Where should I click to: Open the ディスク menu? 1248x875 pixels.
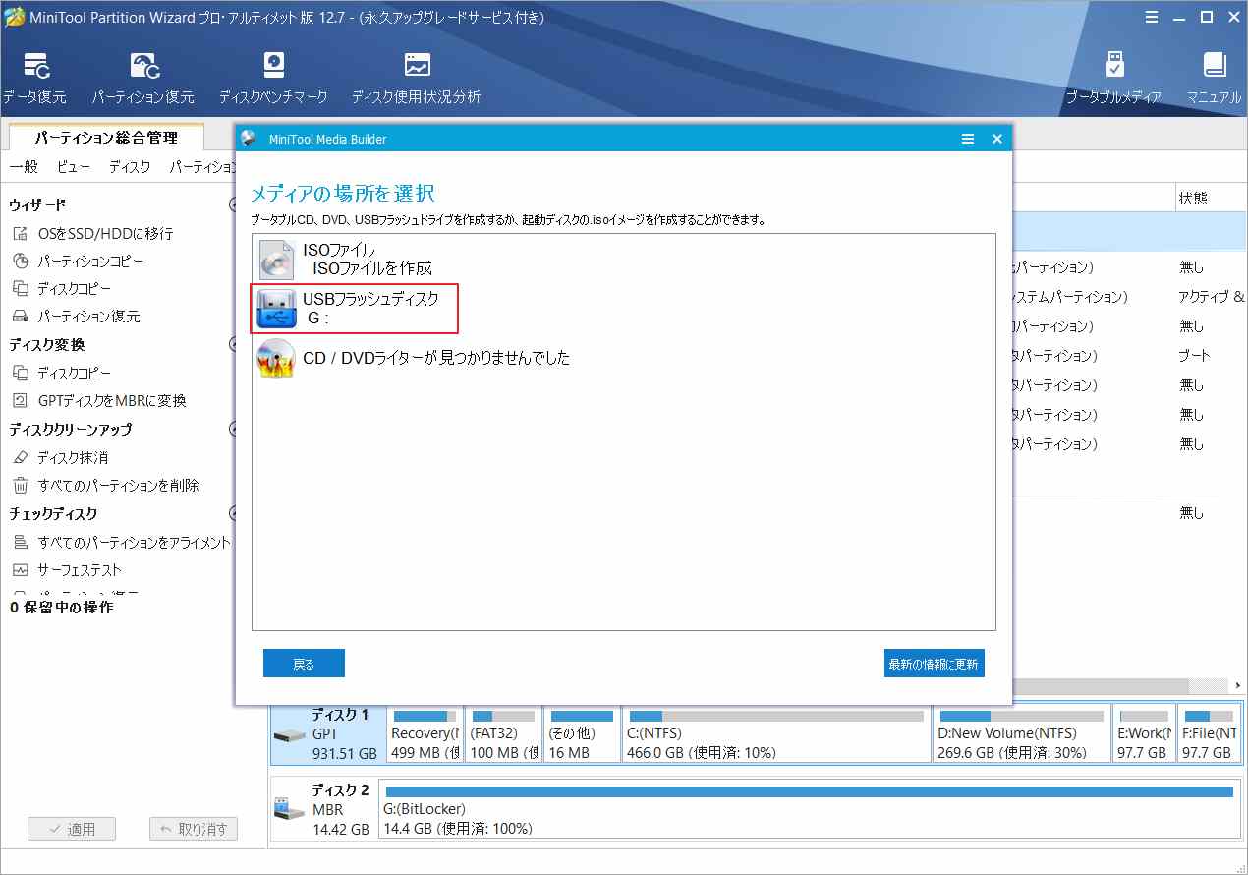point(130,167)
